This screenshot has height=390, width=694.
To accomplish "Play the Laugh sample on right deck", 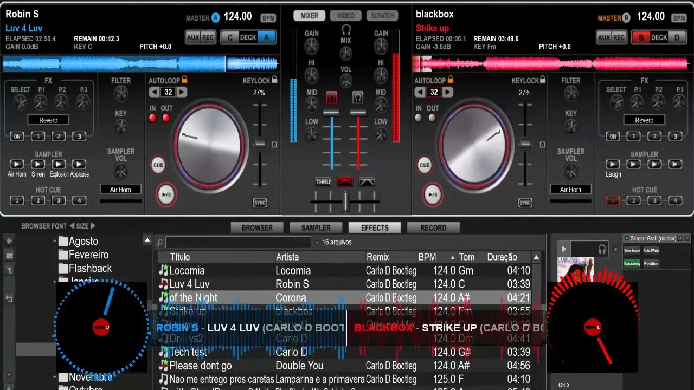I will pyautogui.click(x=613, y=164).
